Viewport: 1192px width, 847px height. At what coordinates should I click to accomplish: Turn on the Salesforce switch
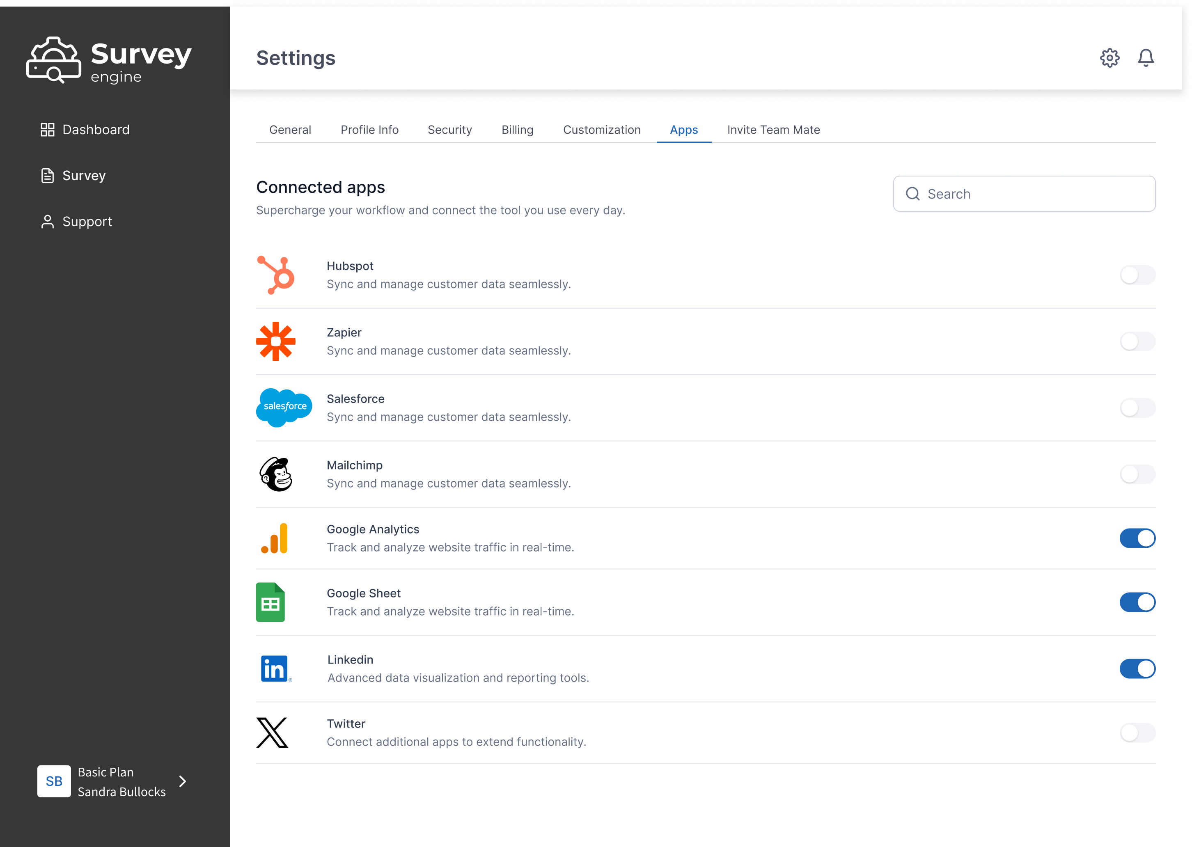1137,407
